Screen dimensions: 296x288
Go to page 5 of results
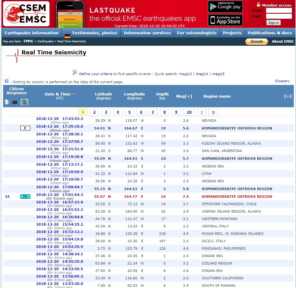(129, 112)
